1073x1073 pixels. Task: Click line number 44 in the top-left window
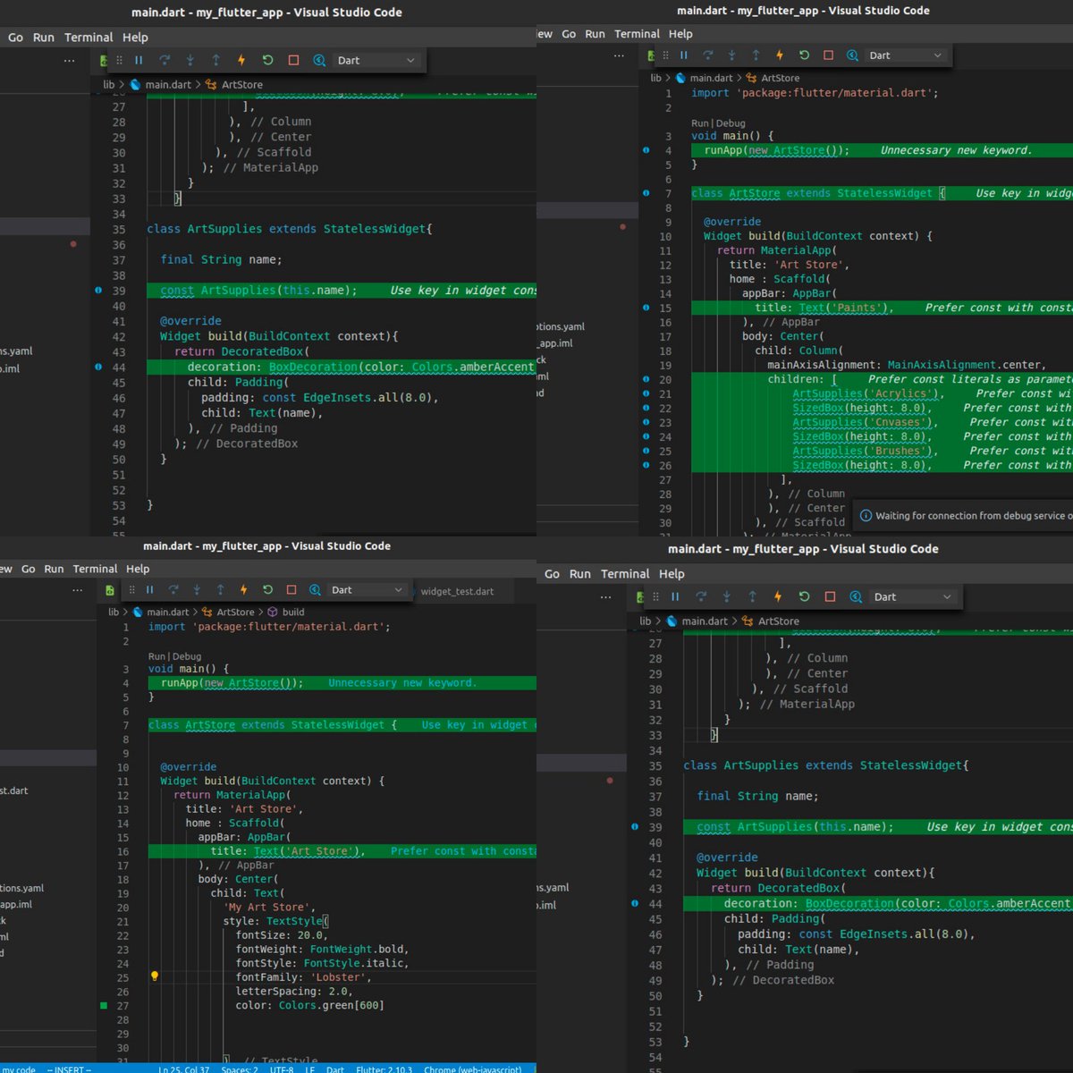119,368
